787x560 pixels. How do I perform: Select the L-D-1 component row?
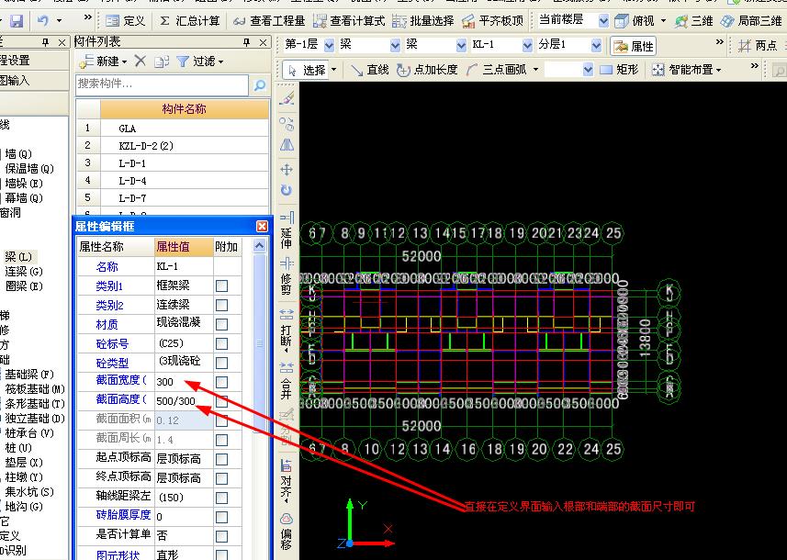173,163
